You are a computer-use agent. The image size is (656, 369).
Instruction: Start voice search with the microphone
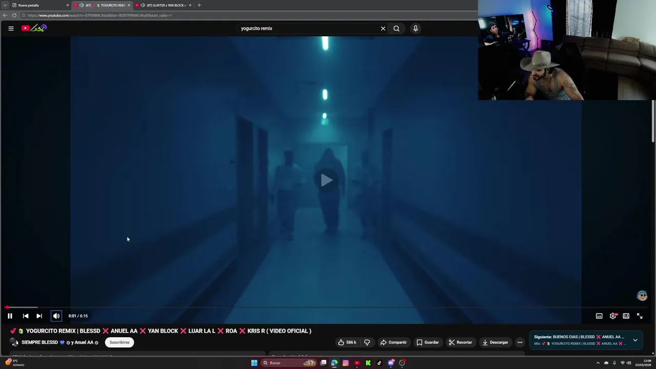pyautogui.click(x=416, y=29)
